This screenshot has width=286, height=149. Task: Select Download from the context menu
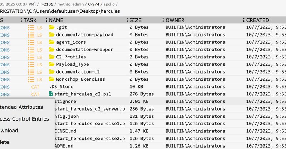[x=9, y=131]
